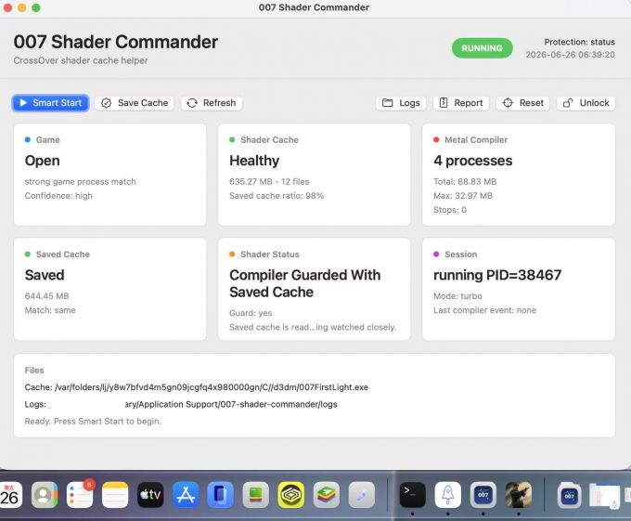
Task: Select the Shader Cache Healthy card
Action: point(315,175)
